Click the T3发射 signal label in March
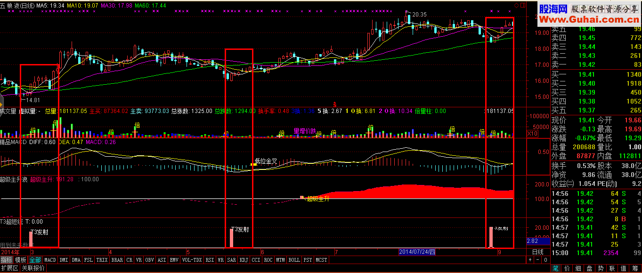This screenshot has width=642, height=273. [x=39, y=232]
